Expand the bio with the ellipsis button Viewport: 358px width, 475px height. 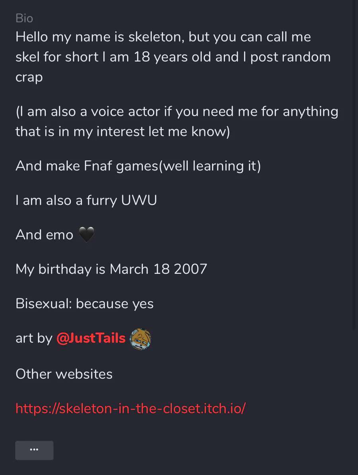click(34, 450)
